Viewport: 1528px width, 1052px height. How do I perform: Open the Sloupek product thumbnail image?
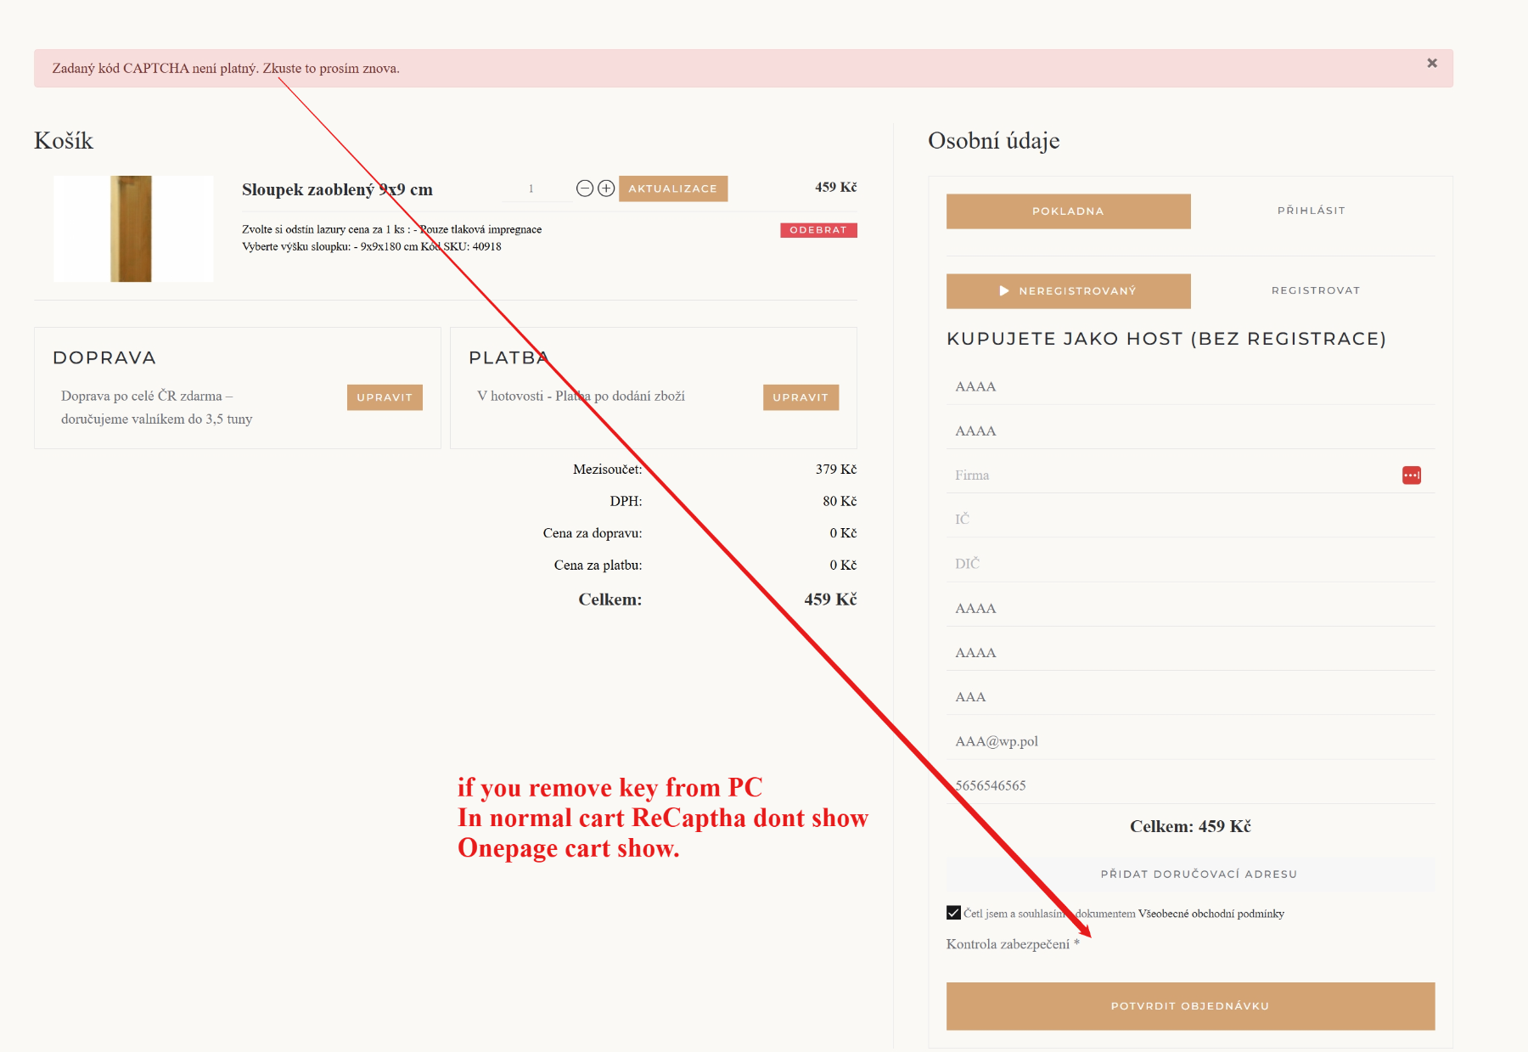pyautogui.click(x=132, y=228)
